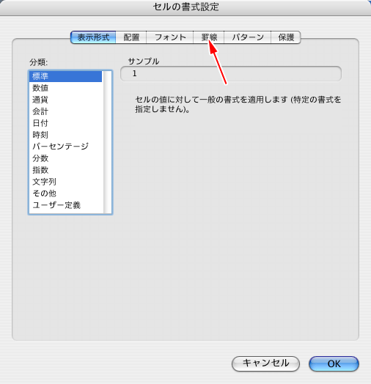Click the キャンセル button
This screenshot has height=384, width=371.
coord(265,363)
